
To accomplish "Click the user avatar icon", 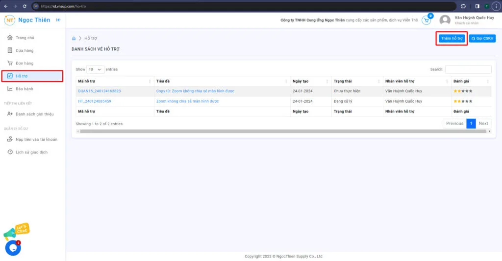I will click(x=445, y=21).
